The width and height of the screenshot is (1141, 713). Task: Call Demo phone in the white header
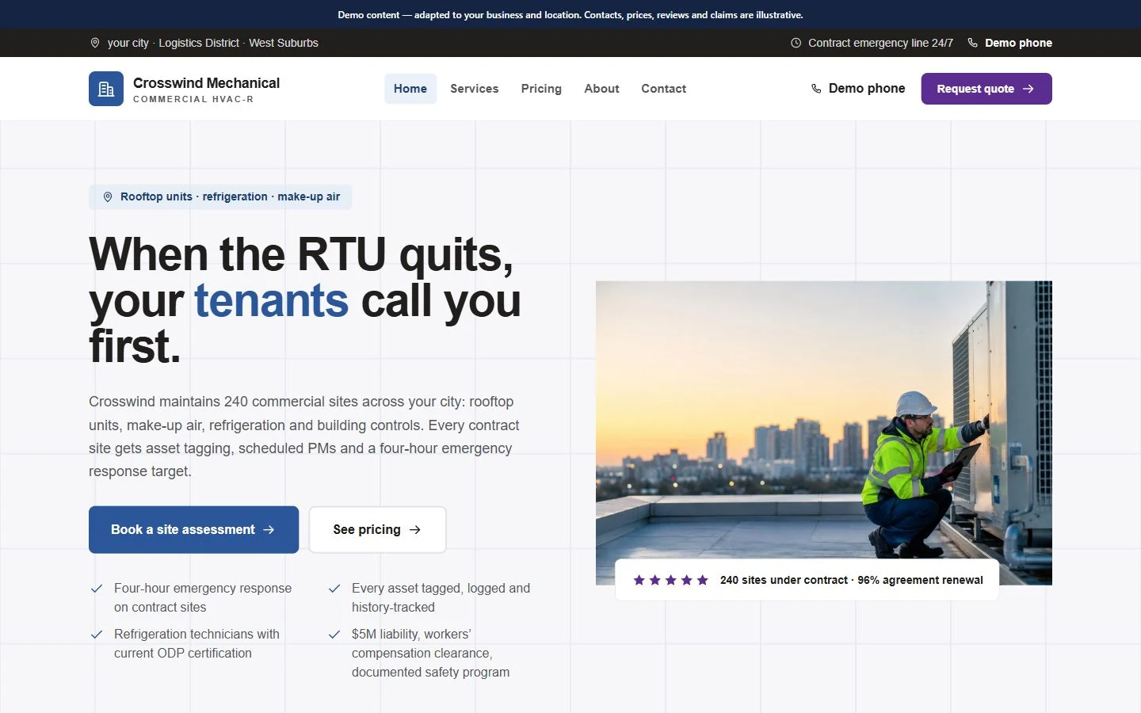pyautogui.click(x=858, y=89)
